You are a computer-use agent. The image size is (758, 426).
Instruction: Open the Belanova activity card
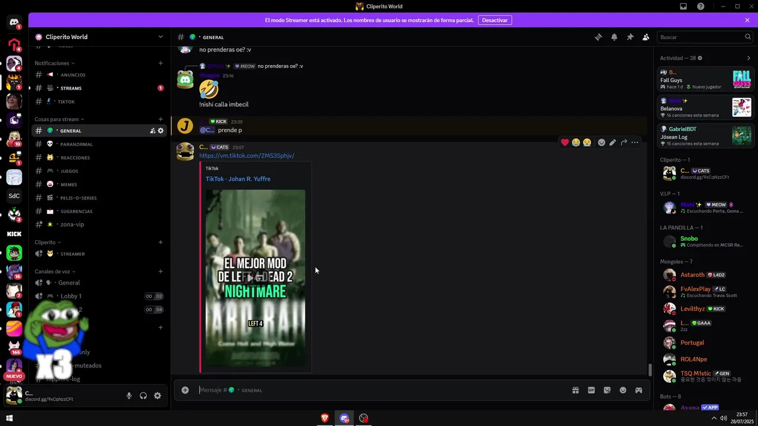click(x=705, y=108)
